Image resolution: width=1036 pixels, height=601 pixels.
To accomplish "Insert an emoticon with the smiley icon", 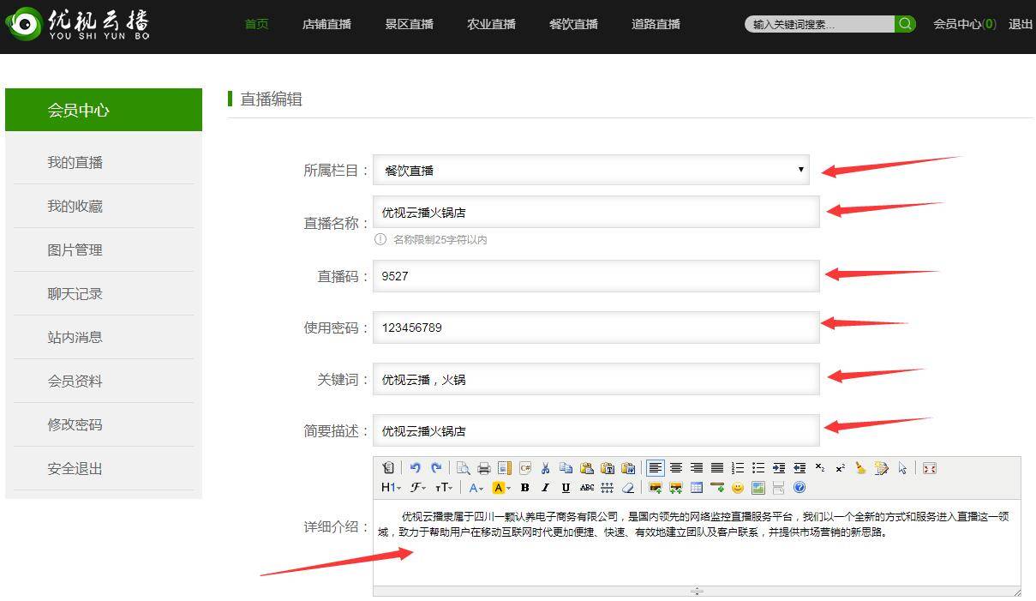I will pyautogui.click(x=737, y=488).
